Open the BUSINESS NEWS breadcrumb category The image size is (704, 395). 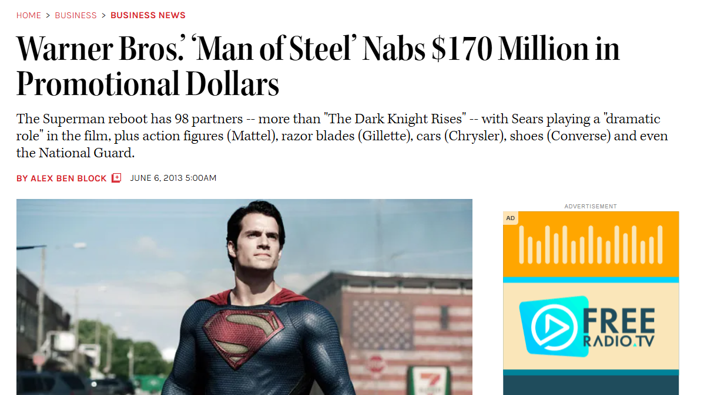[148, 15]
